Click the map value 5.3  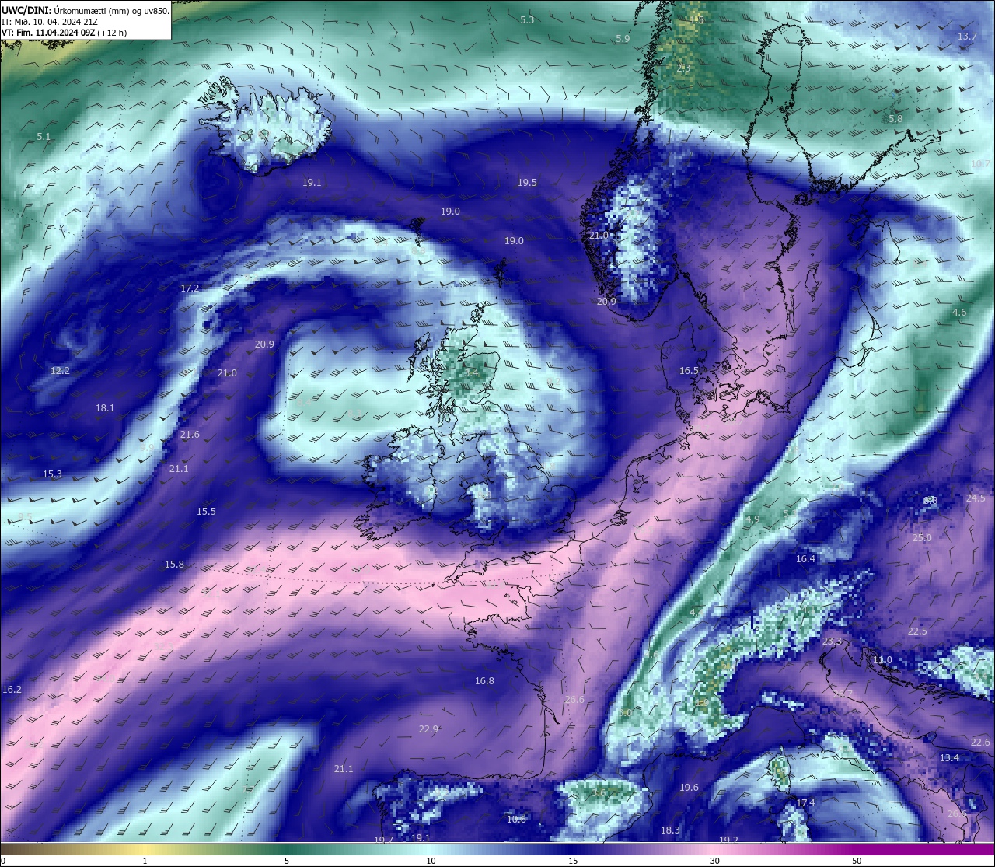[x=527, y=19]
